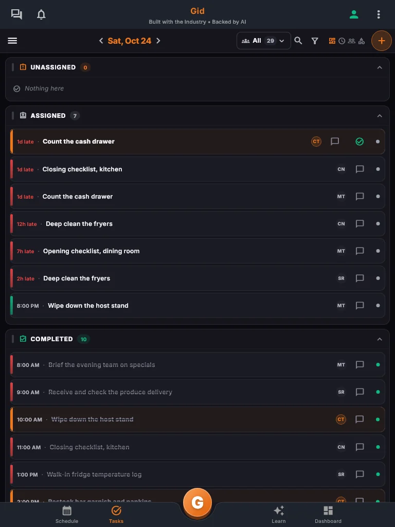The width and height of the screenshot is (395, 527).
Task: Open the filter funnel icon
Action: pos(315,41)
